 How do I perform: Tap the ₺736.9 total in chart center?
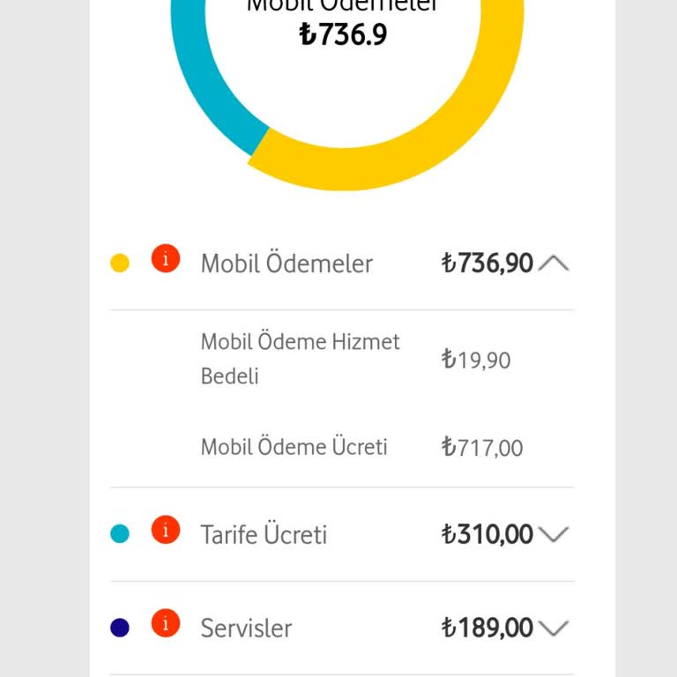(x=343, y=34)
